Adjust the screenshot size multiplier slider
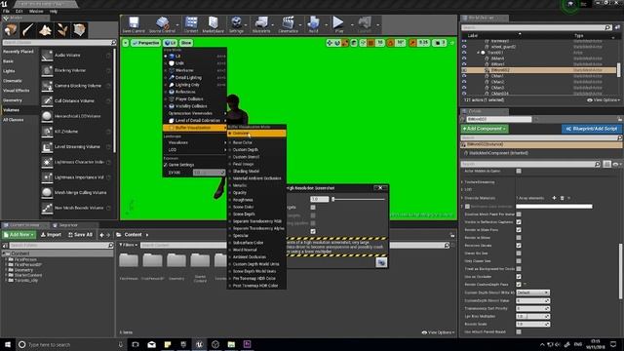The width and height of the screenshot is (624, 351). point(359,199)
